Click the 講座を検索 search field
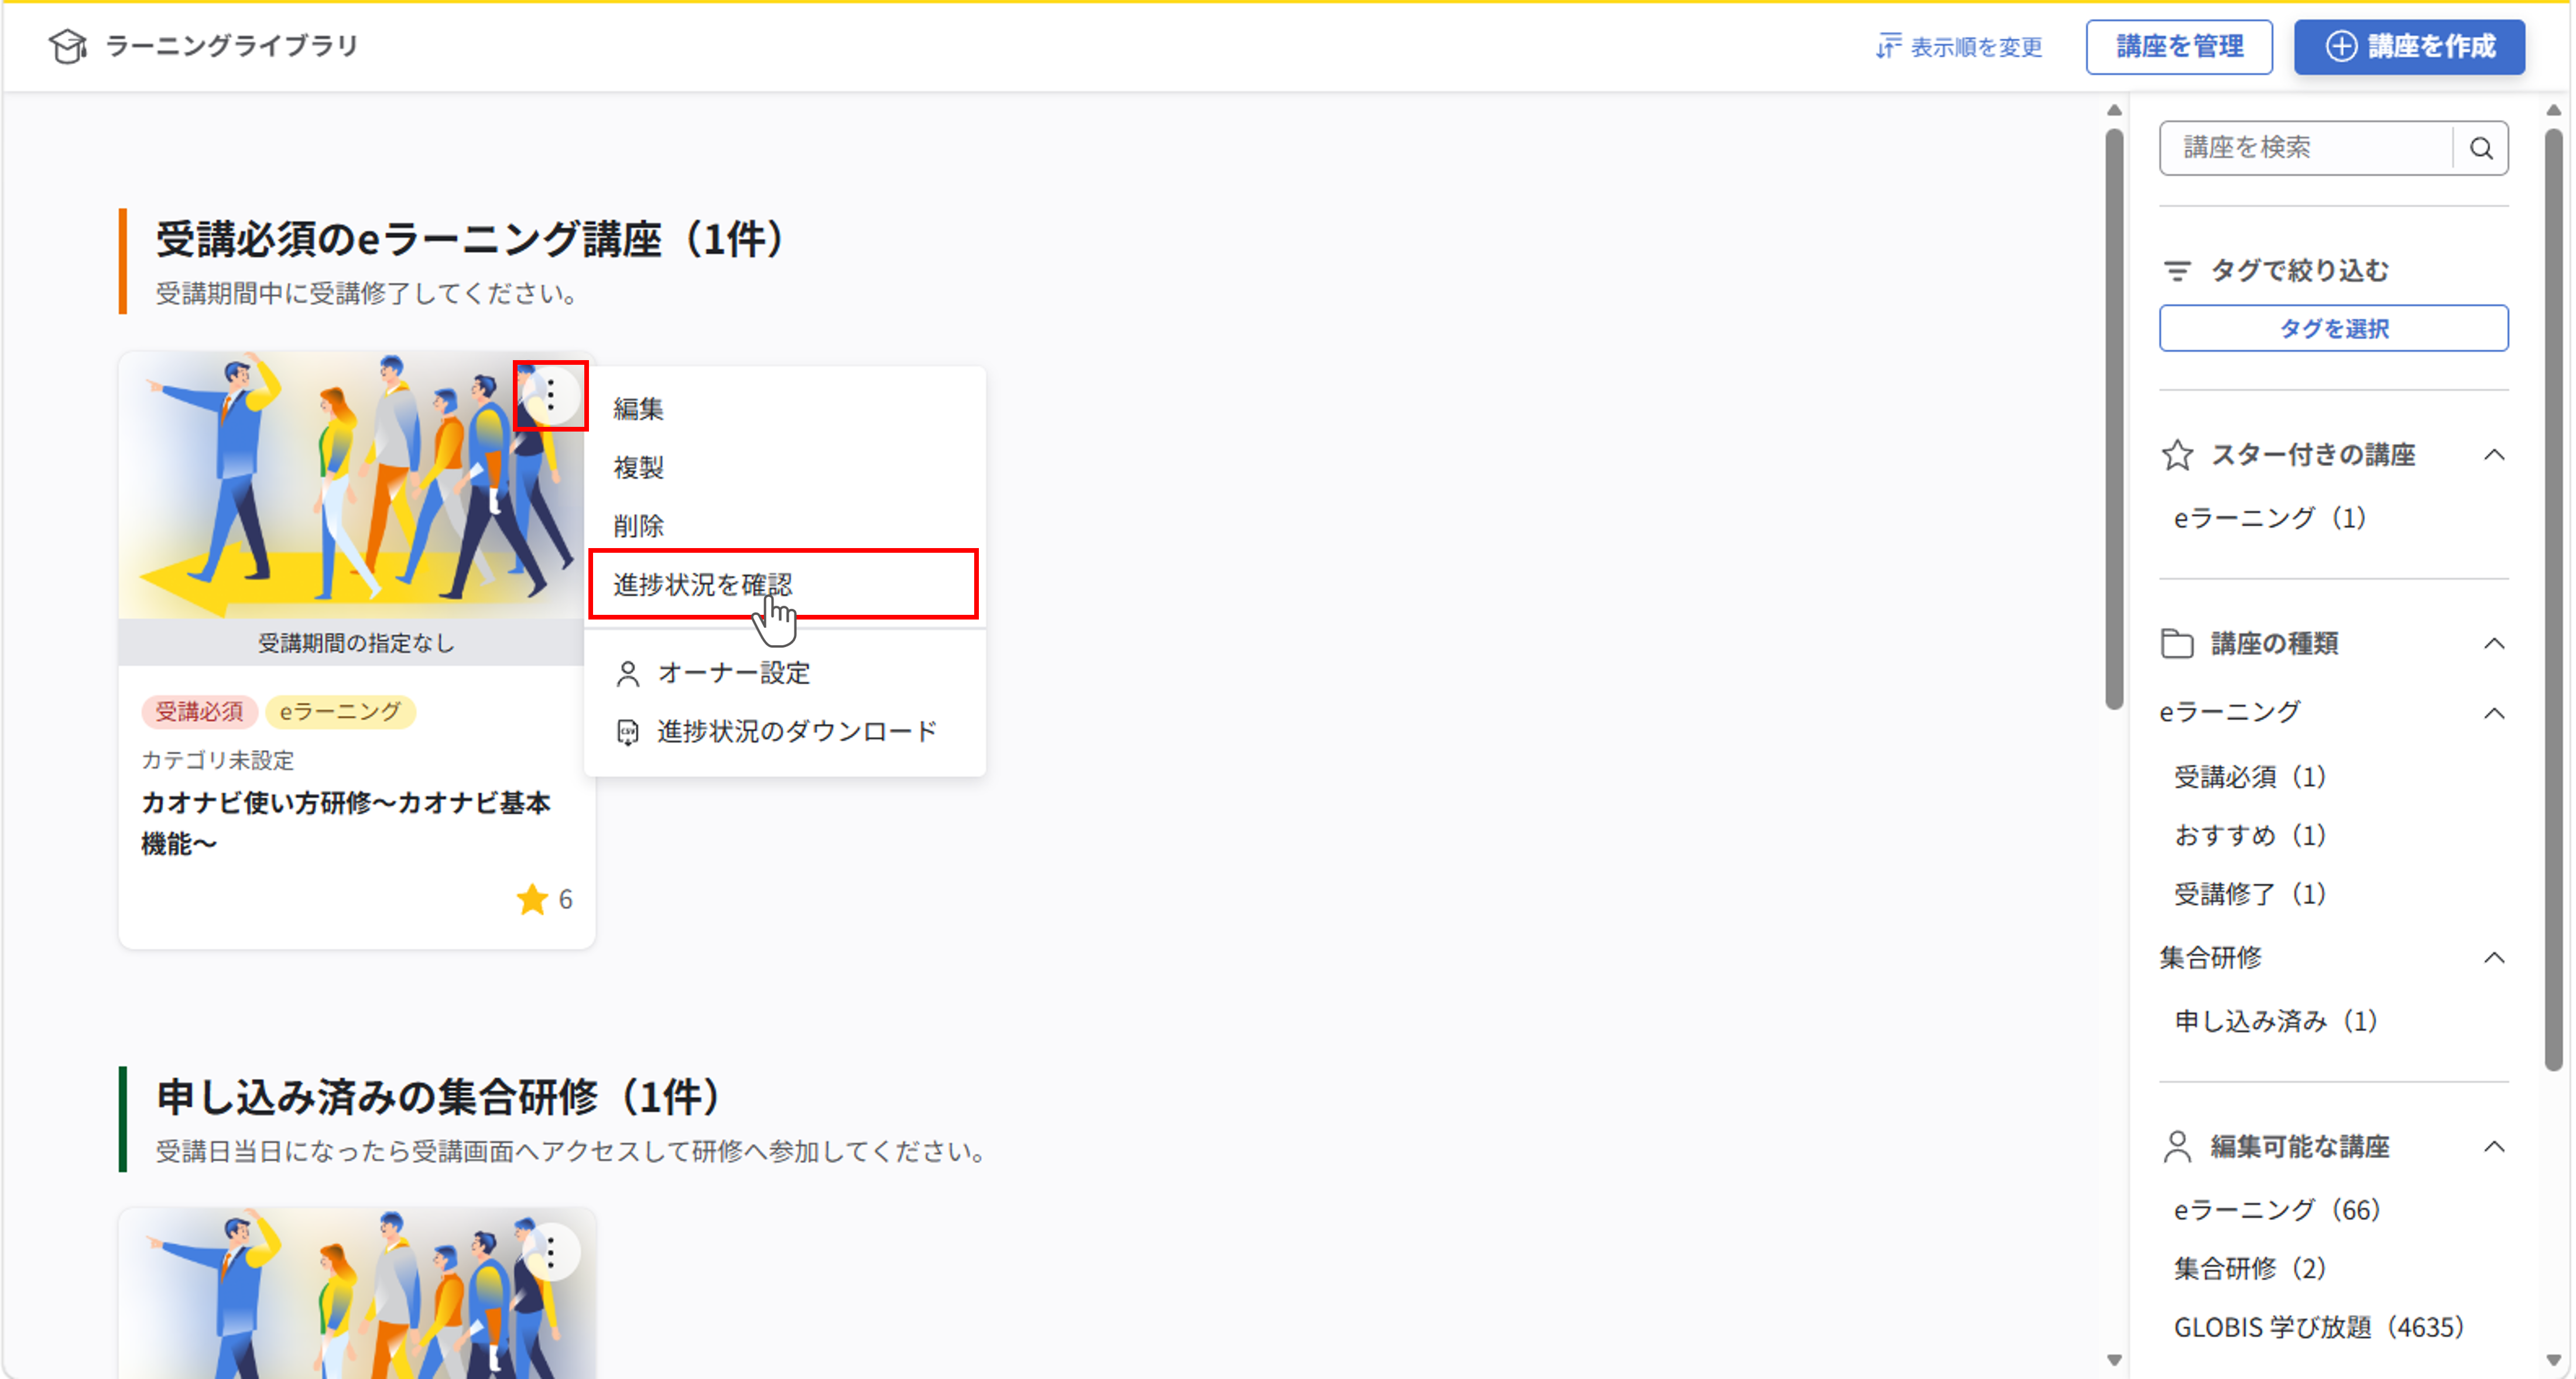This screenshot has height=1379, width=2576. (2305, 148)
